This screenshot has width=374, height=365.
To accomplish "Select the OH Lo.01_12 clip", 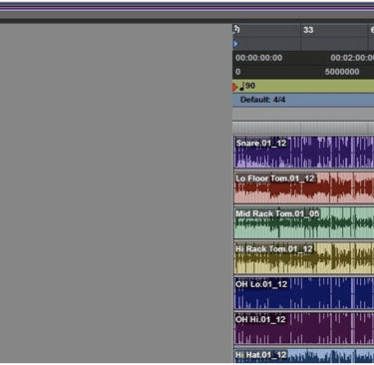I will tap(304, 293).
